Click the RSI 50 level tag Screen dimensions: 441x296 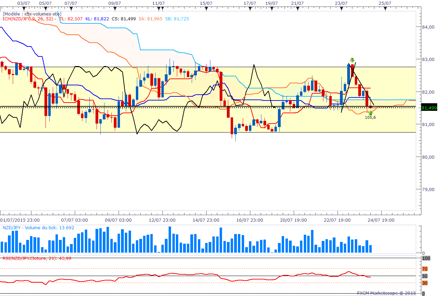pyautogui.click(x=425, y=276)
